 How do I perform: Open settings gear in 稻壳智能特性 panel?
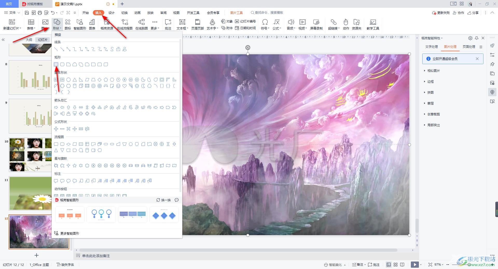coord(470,38)
